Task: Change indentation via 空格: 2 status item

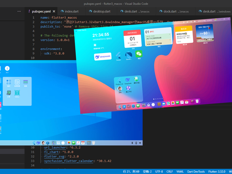Action: (x=147, y=171)
